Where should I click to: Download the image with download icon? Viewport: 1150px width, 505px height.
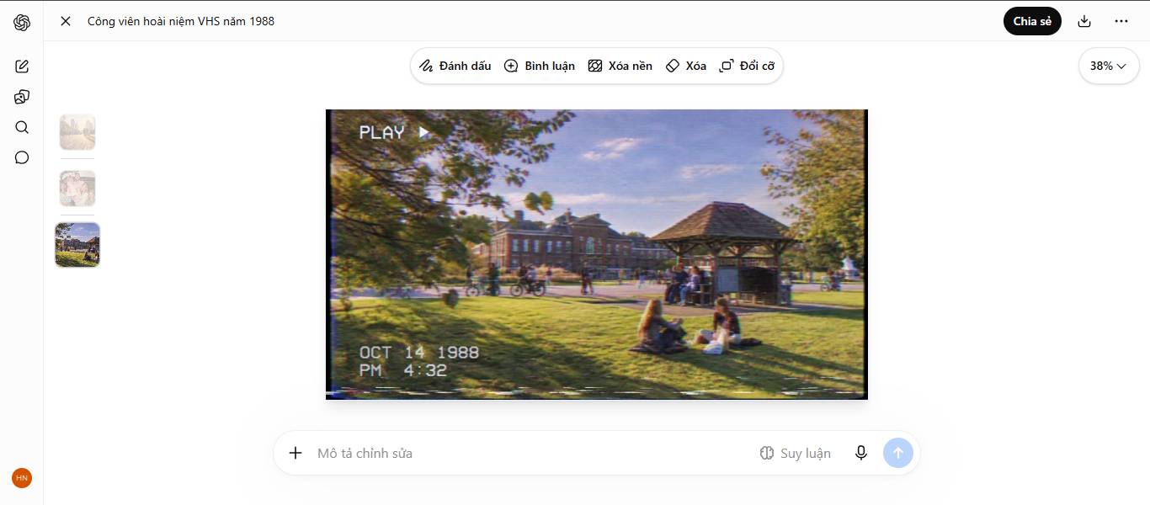pos(1084,21)
